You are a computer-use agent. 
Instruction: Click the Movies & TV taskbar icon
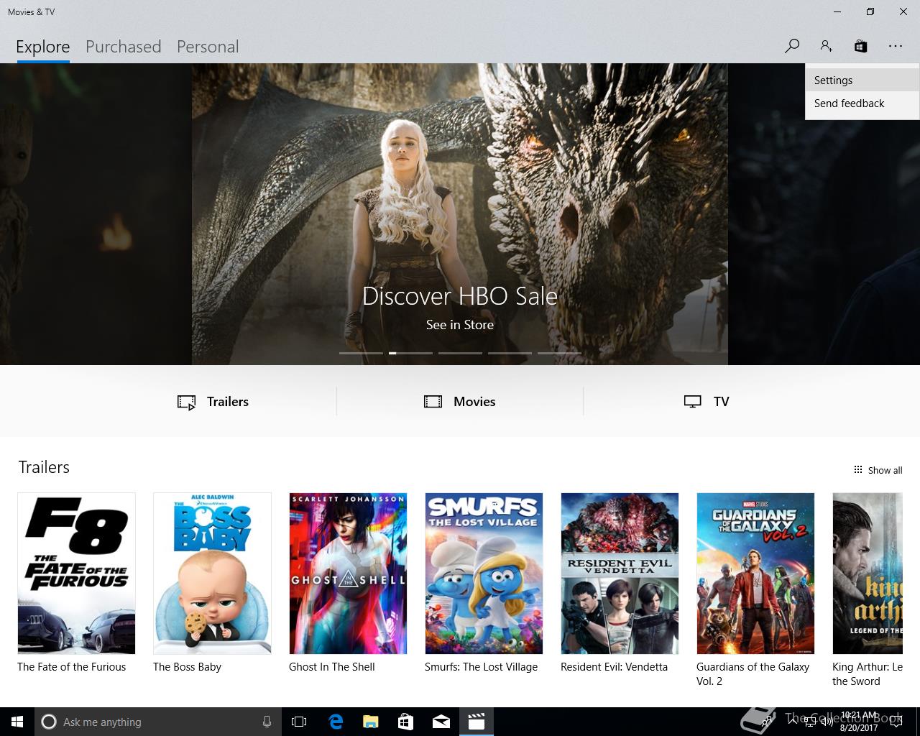pos(477,722)
